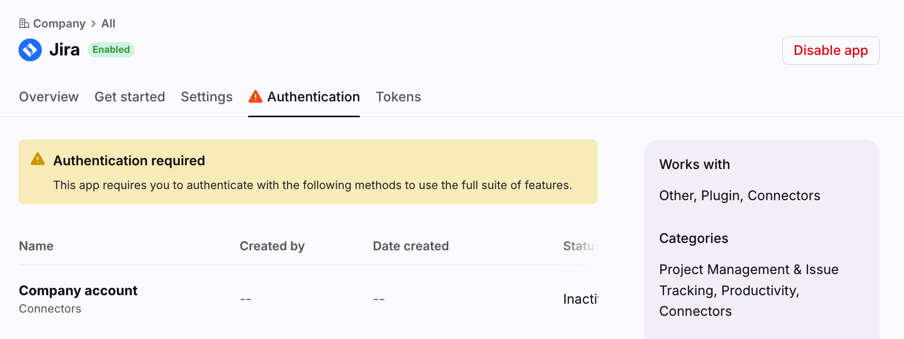Viewport: 904px width, 339px height.
Task: Click the All breadcrumb link
Action: click(x=108, y=24)
